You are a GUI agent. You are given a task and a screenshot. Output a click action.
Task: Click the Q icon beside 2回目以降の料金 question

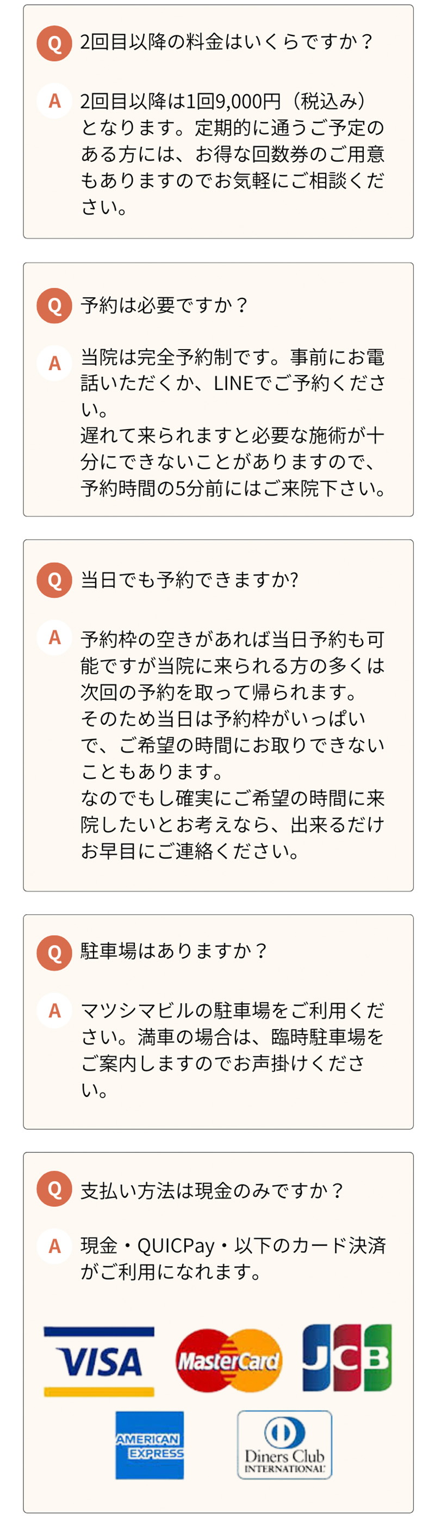[54, 43]
